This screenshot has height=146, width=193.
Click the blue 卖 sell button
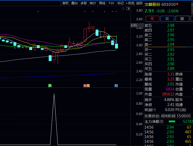tap(167, 19)
